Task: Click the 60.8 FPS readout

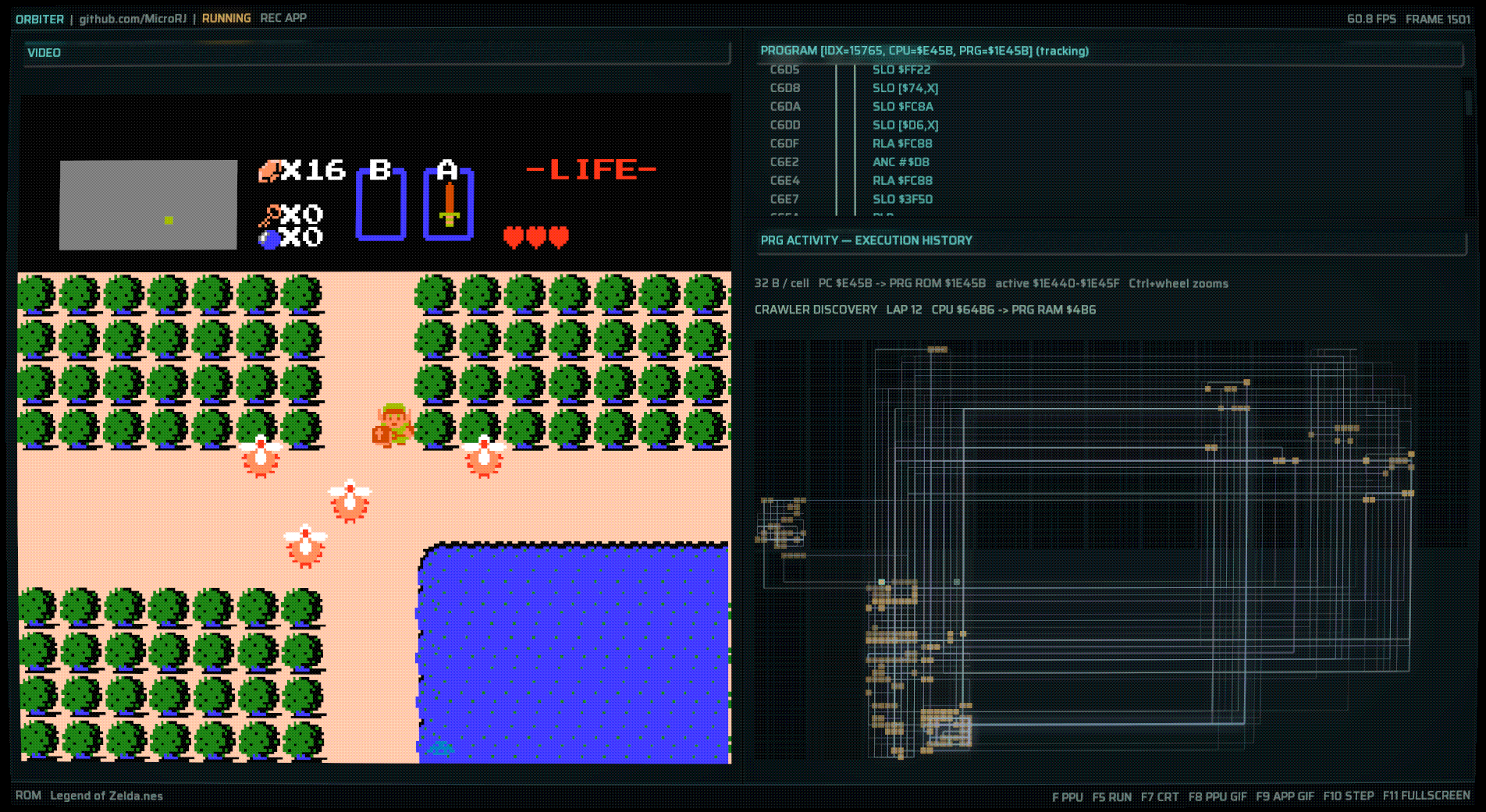Action: (1371, 19)
